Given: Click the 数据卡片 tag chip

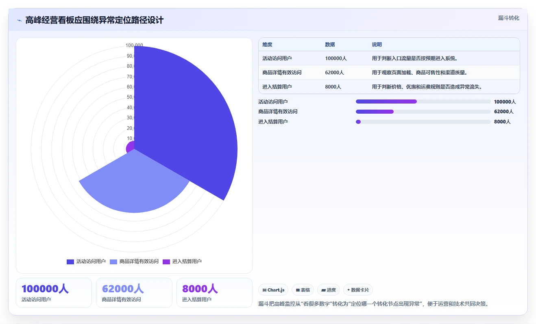Looking at the screenshot, I should (358, 290).
